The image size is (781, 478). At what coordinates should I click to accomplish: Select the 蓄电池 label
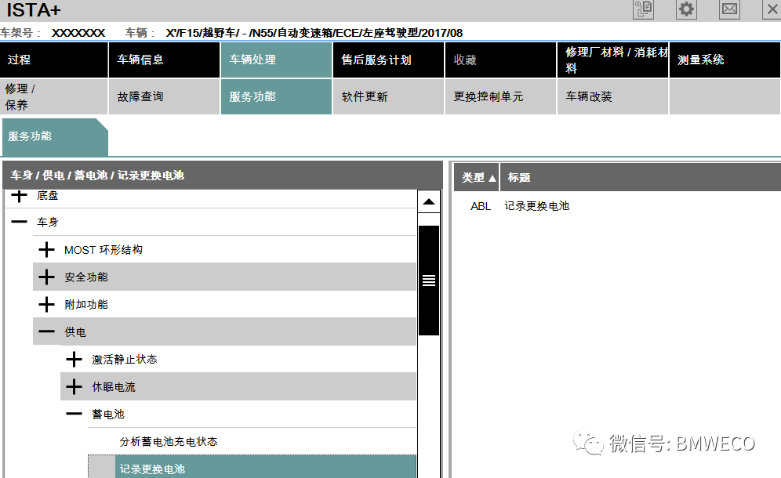tap(107, 415)
